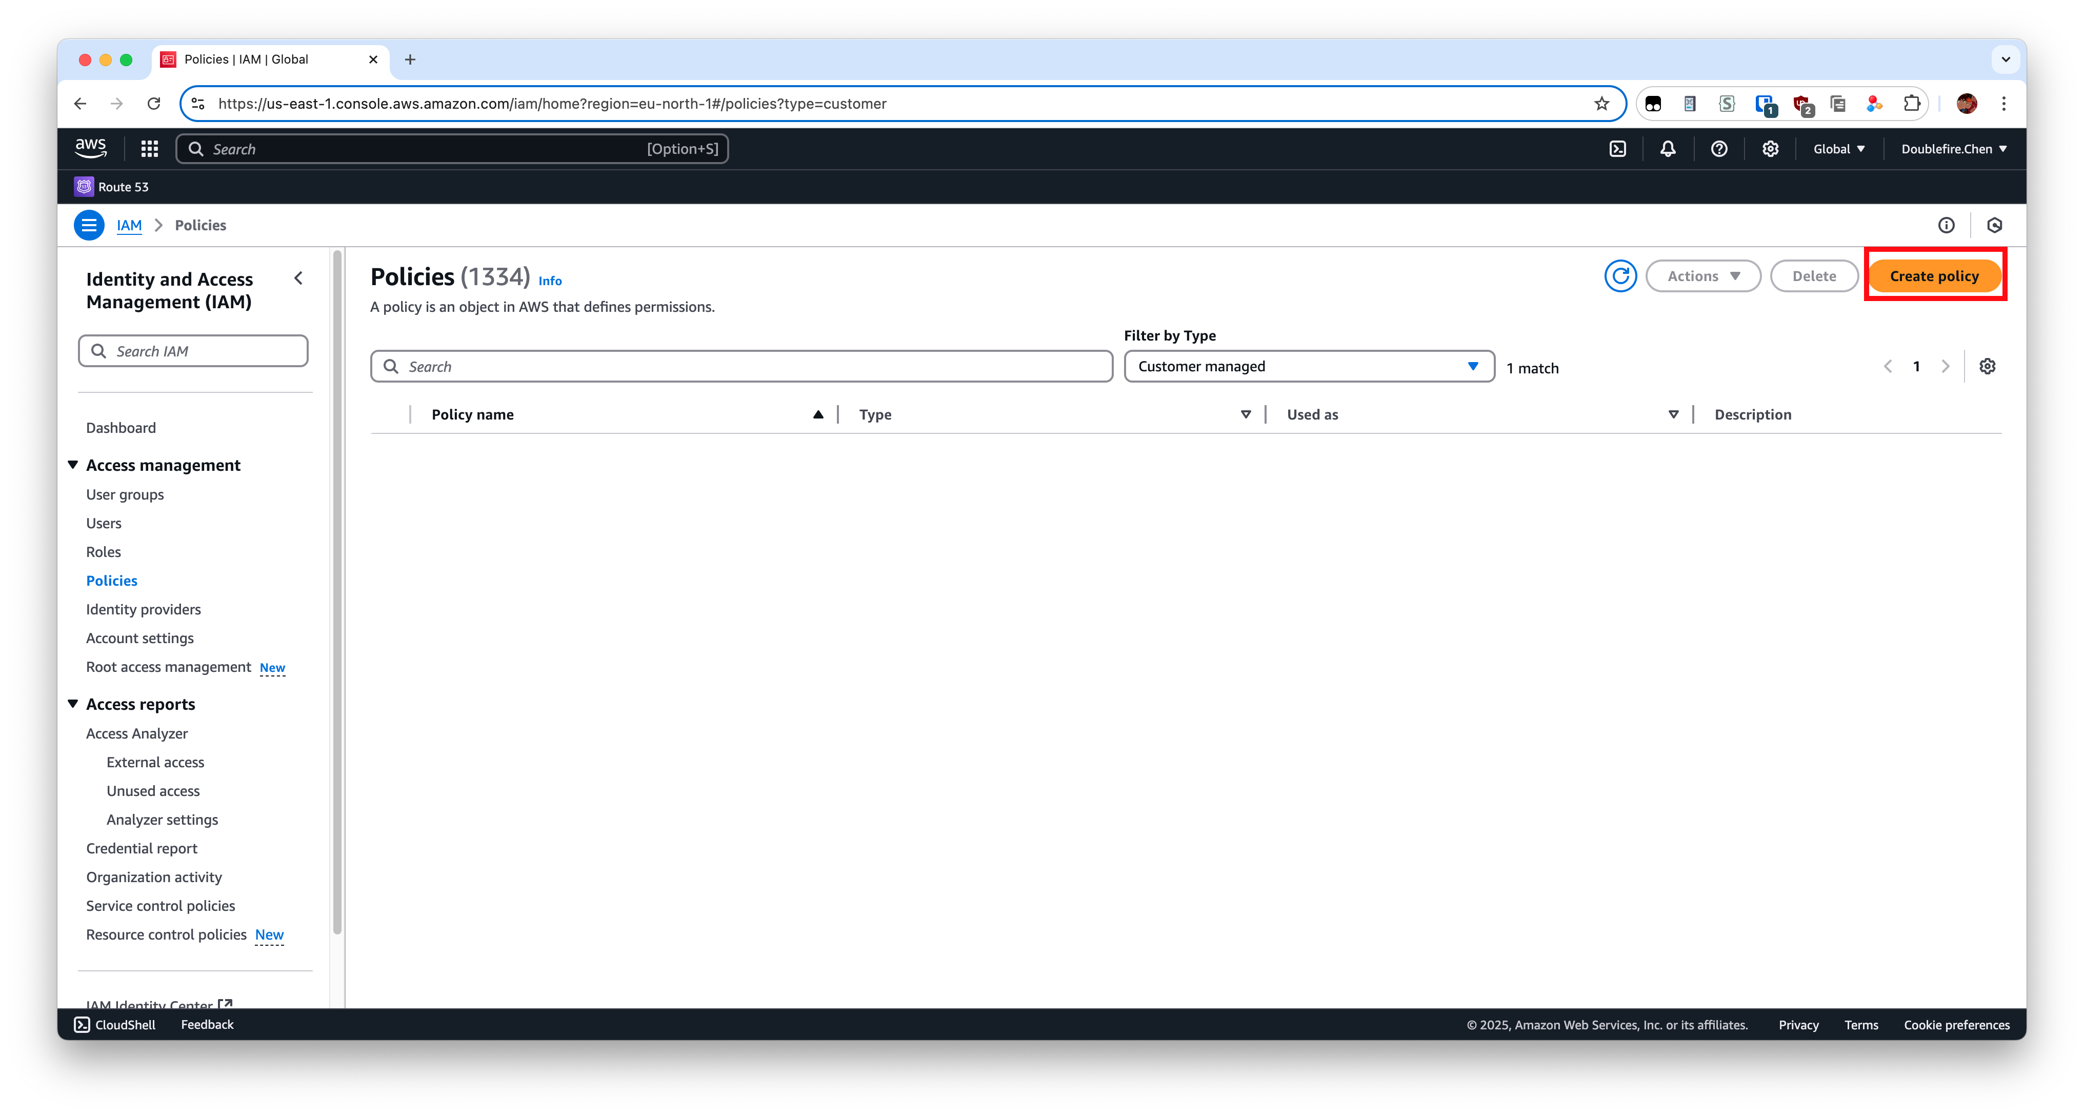Open the Actions dropdown
2084x1116 pixels.
pyautogui.click(x=1703, y=276)
